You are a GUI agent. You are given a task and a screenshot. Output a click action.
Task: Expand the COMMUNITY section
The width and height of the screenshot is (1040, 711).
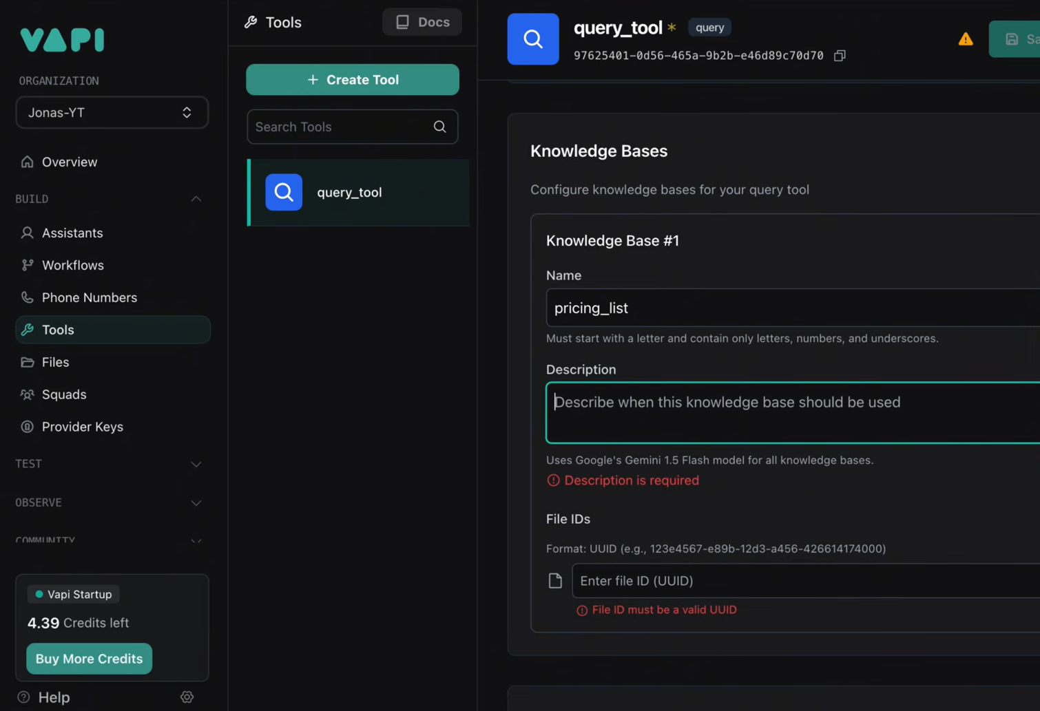(x=196, y=541)
